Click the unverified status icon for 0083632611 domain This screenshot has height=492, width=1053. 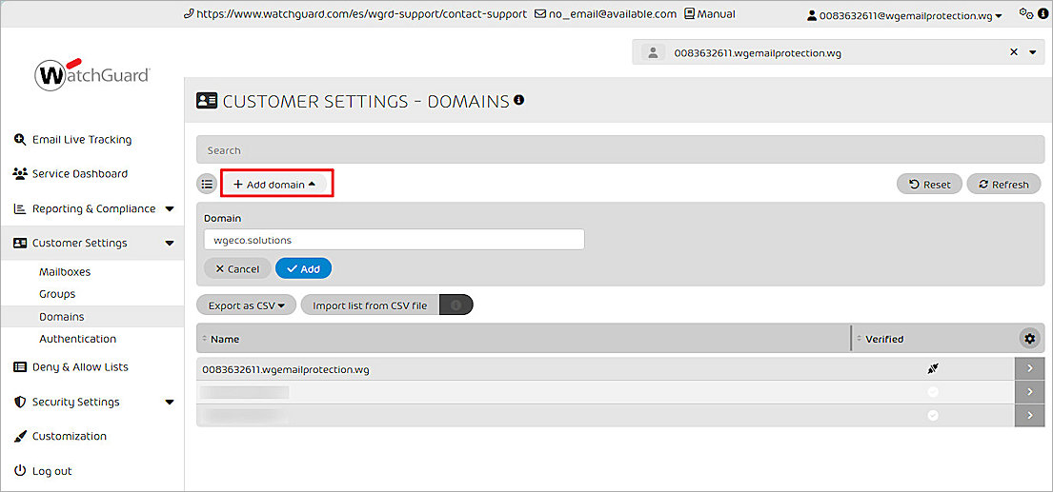932,368
